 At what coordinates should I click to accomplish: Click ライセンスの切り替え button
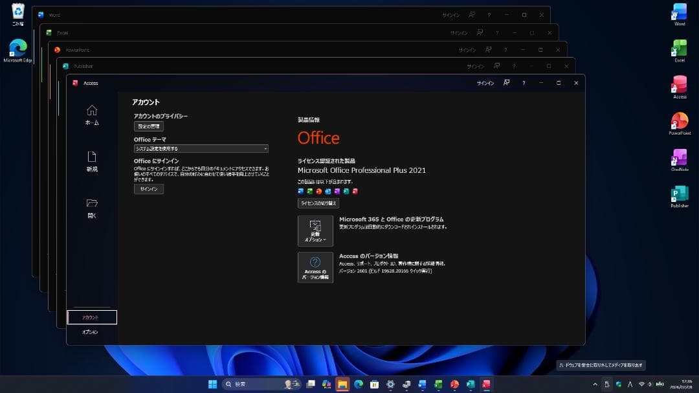pyautogui.click(x=318, y=203)
